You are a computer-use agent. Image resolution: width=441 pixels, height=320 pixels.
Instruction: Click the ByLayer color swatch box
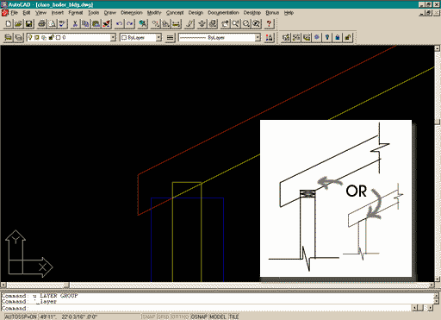pos(124,38)
